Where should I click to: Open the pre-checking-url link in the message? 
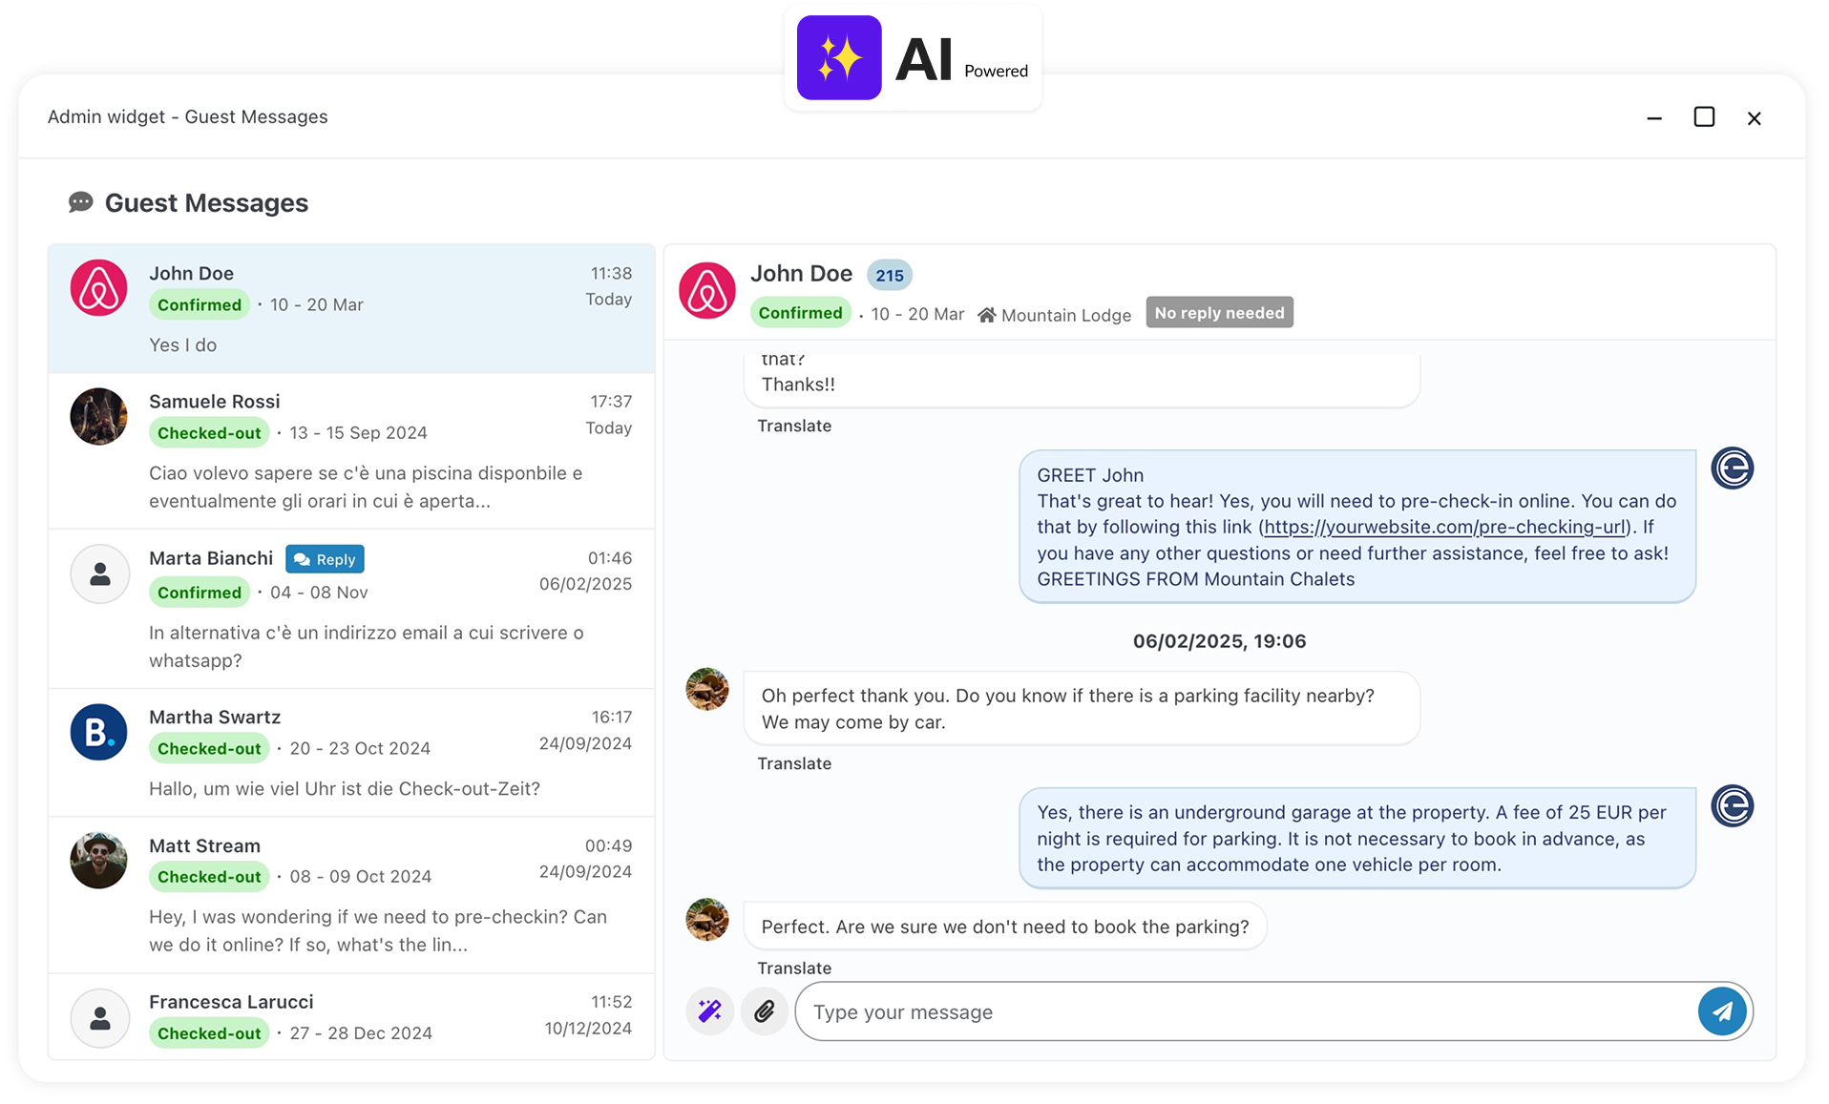pyautogui.click(x=1444, y=527)
